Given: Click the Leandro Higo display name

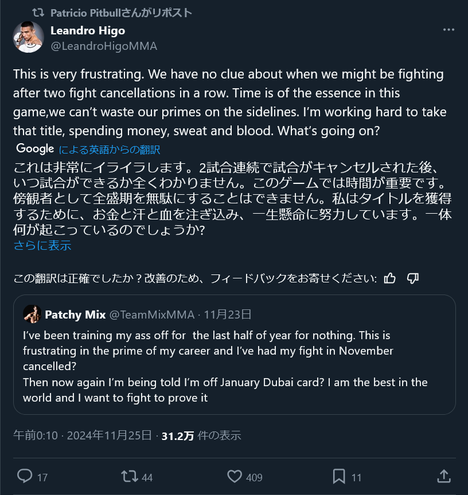Looking at the screenshot, I should tap(88, 30).
